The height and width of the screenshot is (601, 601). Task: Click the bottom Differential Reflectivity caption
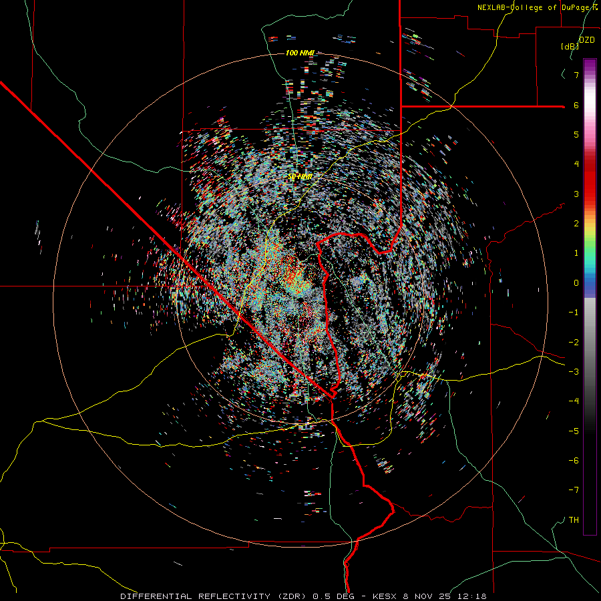[x=303, y=596]
